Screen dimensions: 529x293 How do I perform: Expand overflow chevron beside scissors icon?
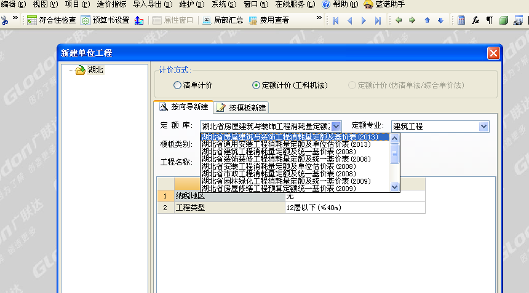(x=15, y=18)
